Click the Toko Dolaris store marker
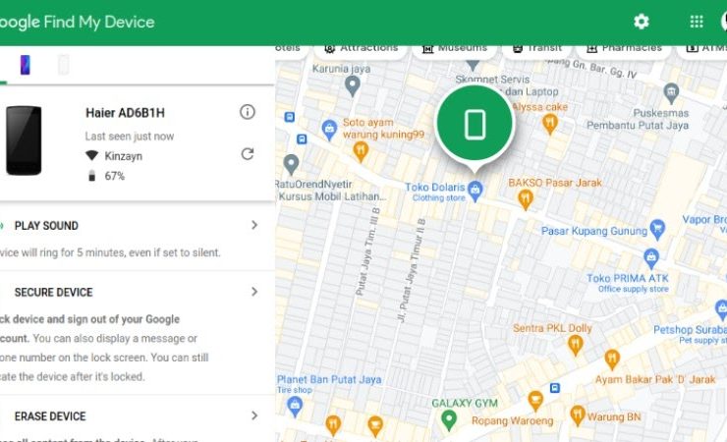 tap(475, 189)
